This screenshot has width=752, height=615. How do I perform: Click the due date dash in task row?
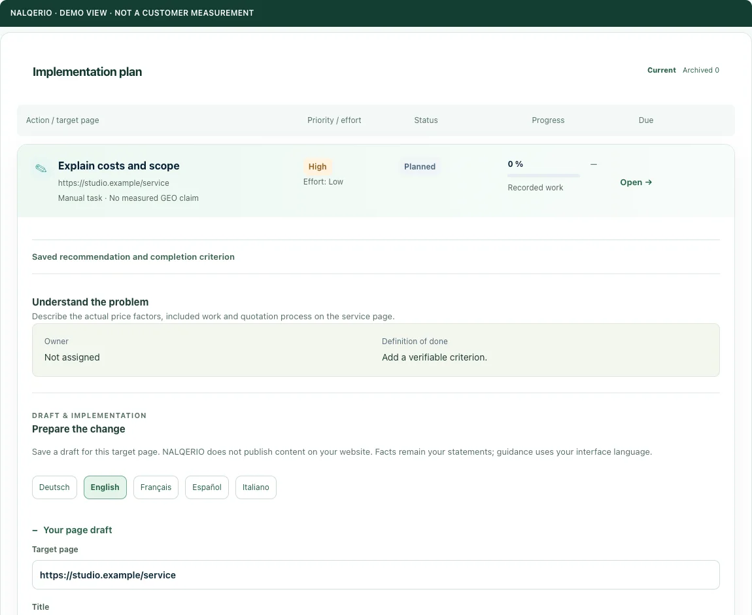point(594,164)
